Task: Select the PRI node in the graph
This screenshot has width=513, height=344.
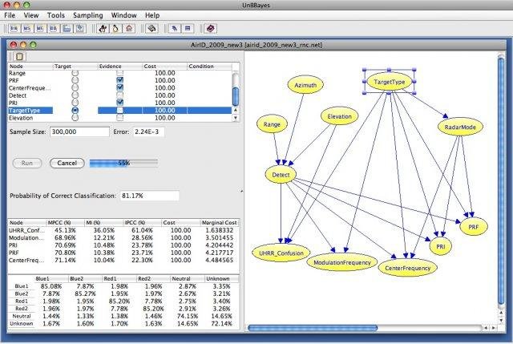Action: coord(441,246)
